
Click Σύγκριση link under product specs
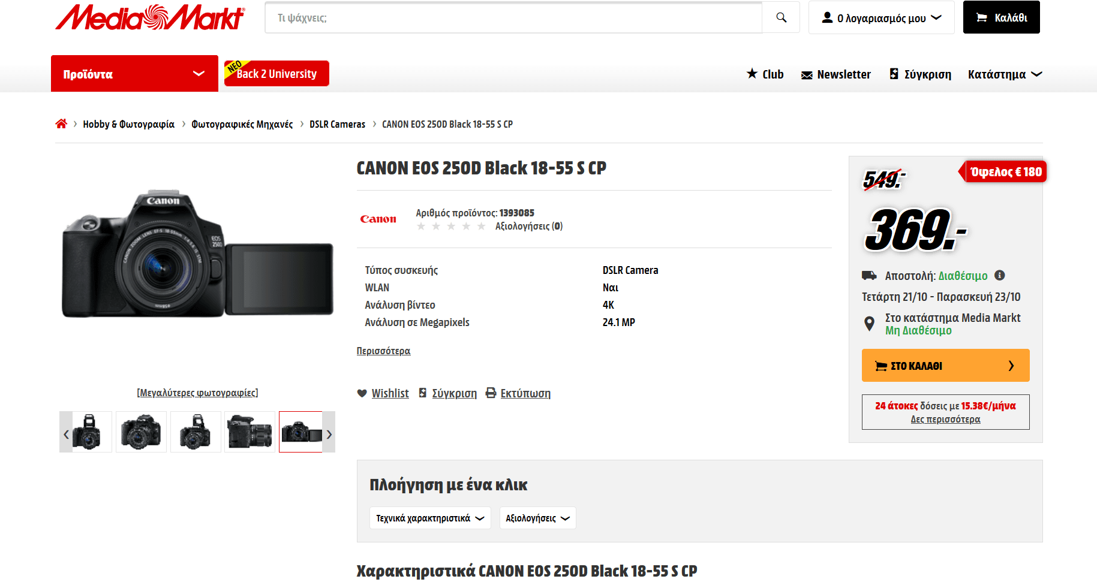454,393
